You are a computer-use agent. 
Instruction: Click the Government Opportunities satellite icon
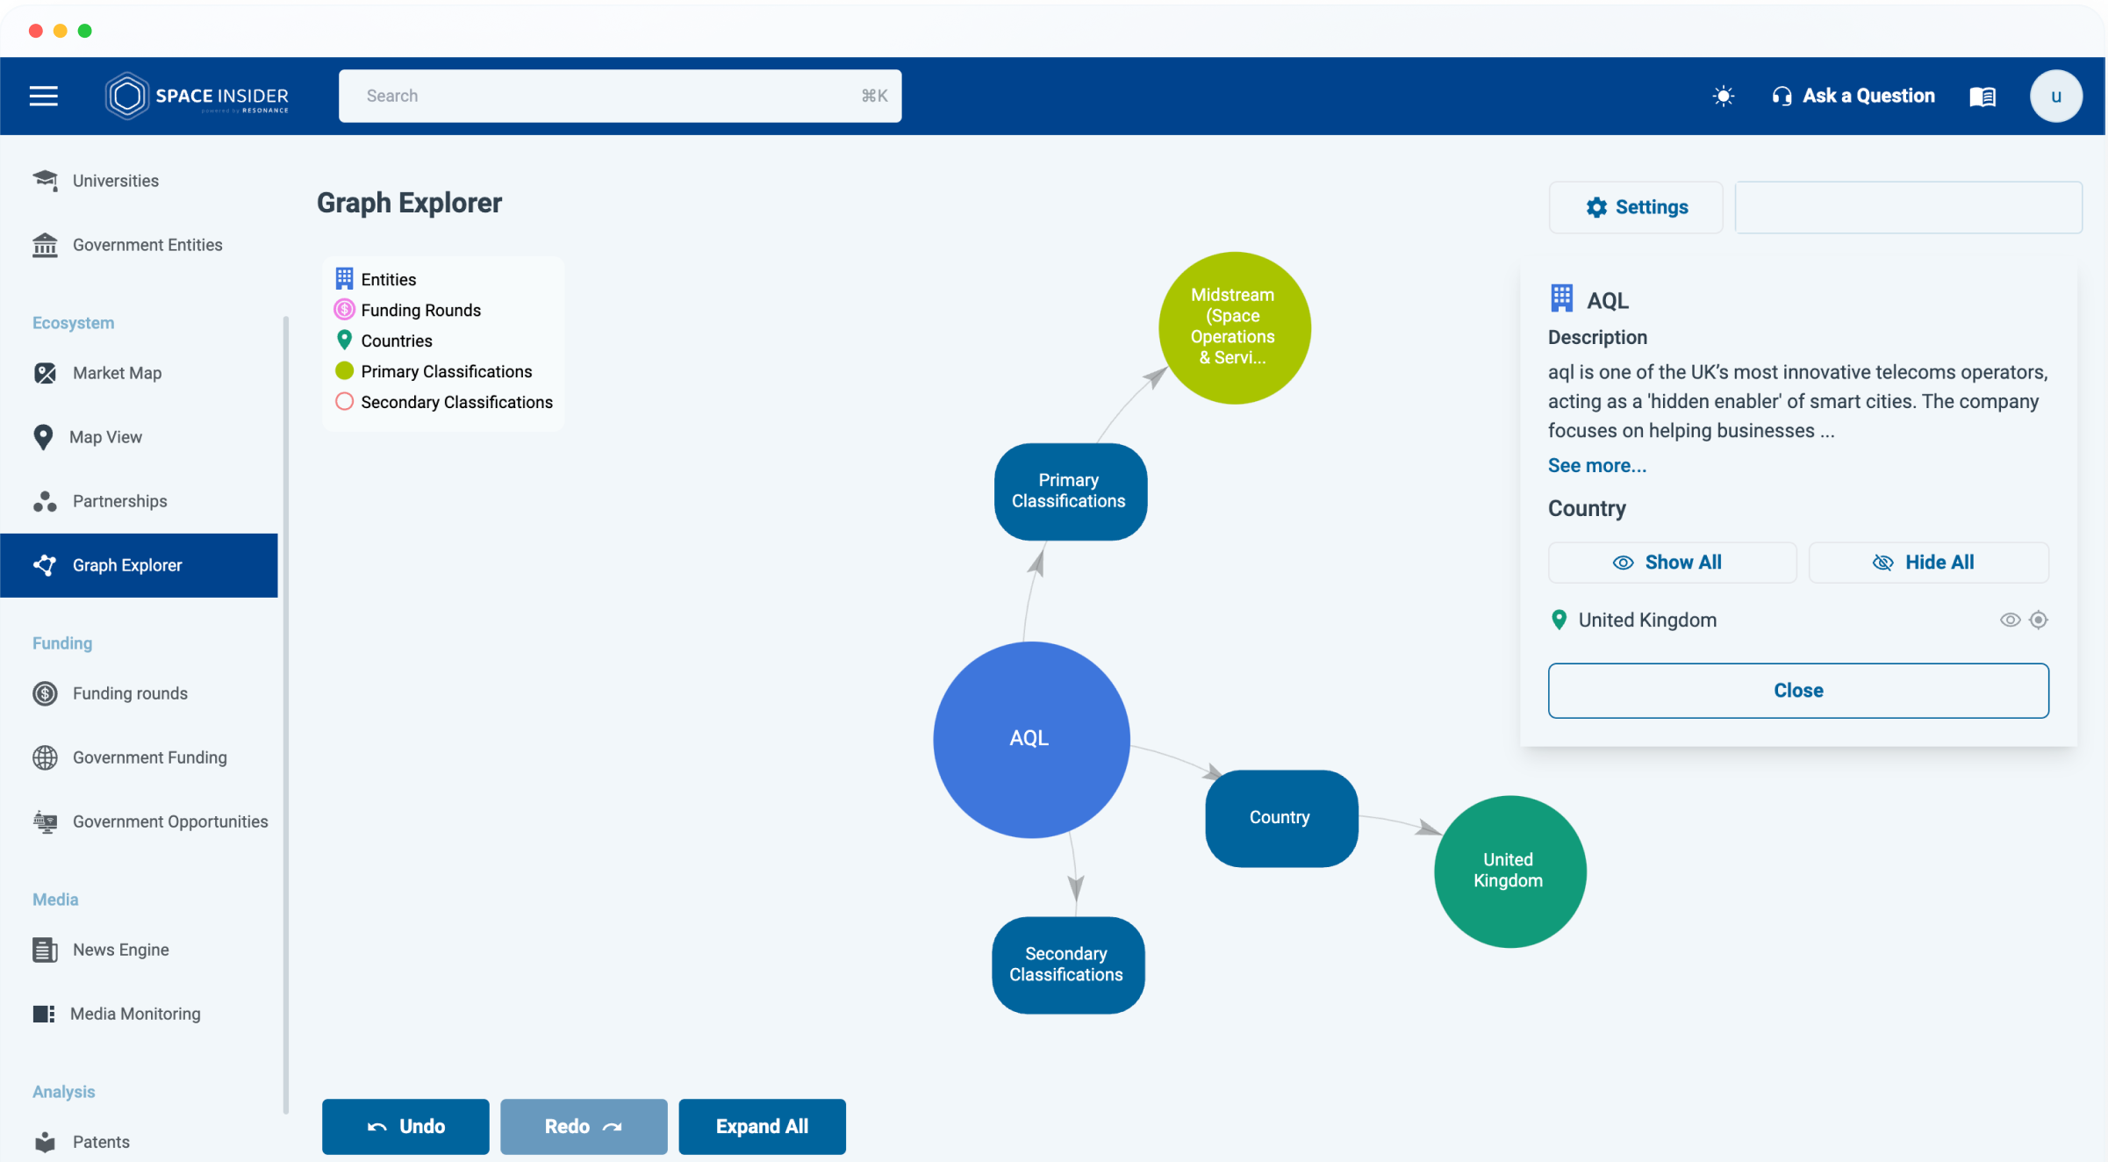click(x=45, y=821)
